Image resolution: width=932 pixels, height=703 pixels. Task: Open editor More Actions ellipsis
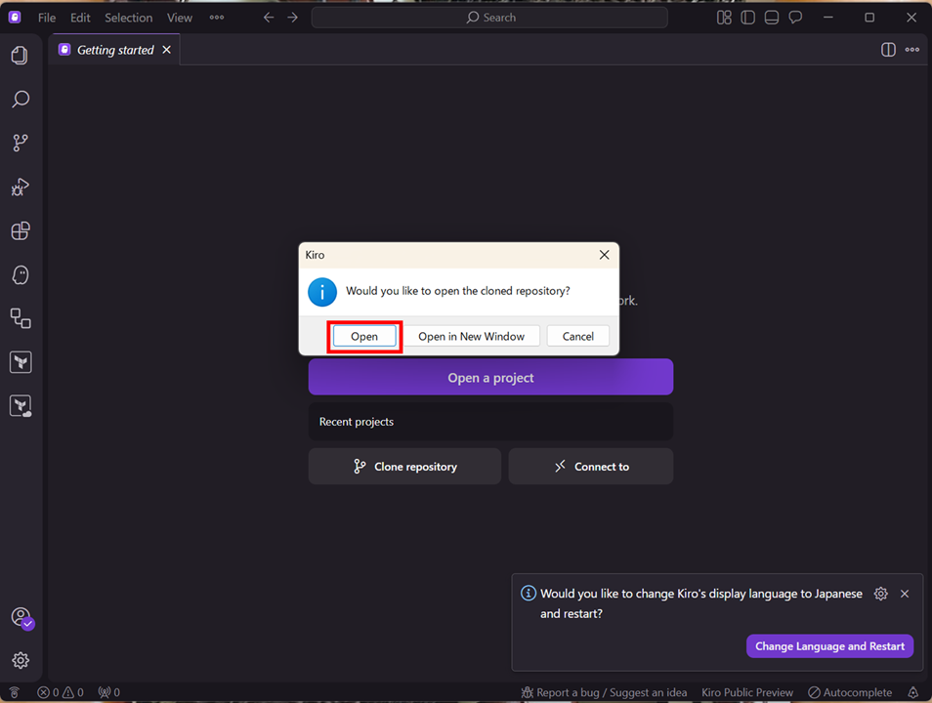point(912,50)
